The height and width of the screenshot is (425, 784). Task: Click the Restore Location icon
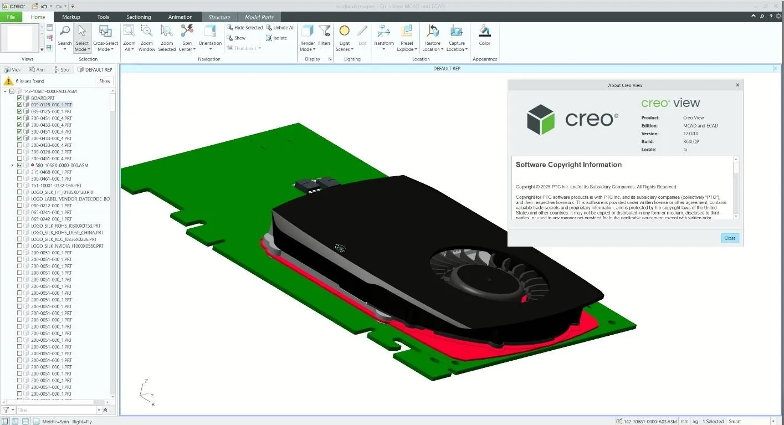point(433,32)
